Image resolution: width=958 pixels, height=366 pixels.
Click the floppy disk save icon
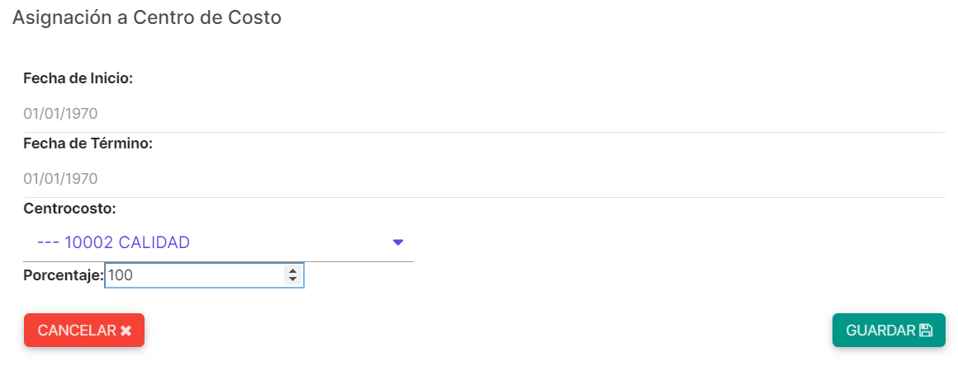click(x=926, y=331)
